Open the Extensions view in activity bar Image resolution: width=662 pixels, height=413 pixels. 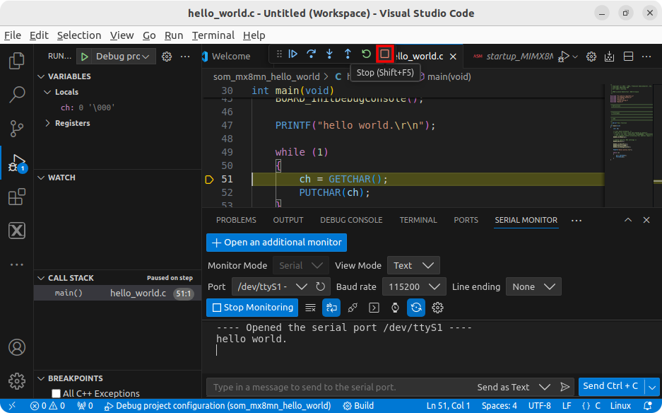pyautogui.click(x=17, y=197)
